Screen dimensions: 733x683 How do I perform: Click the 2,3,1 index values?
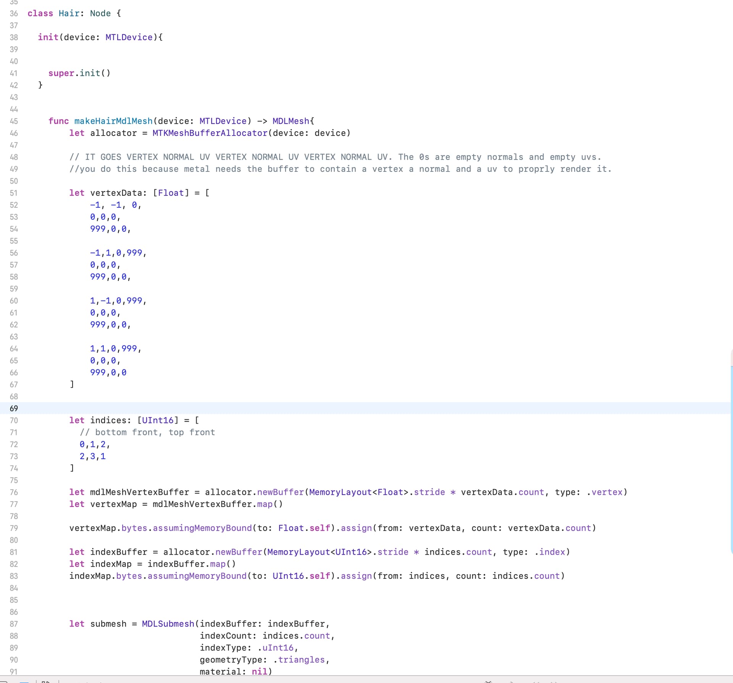click(x=92, y=456)
